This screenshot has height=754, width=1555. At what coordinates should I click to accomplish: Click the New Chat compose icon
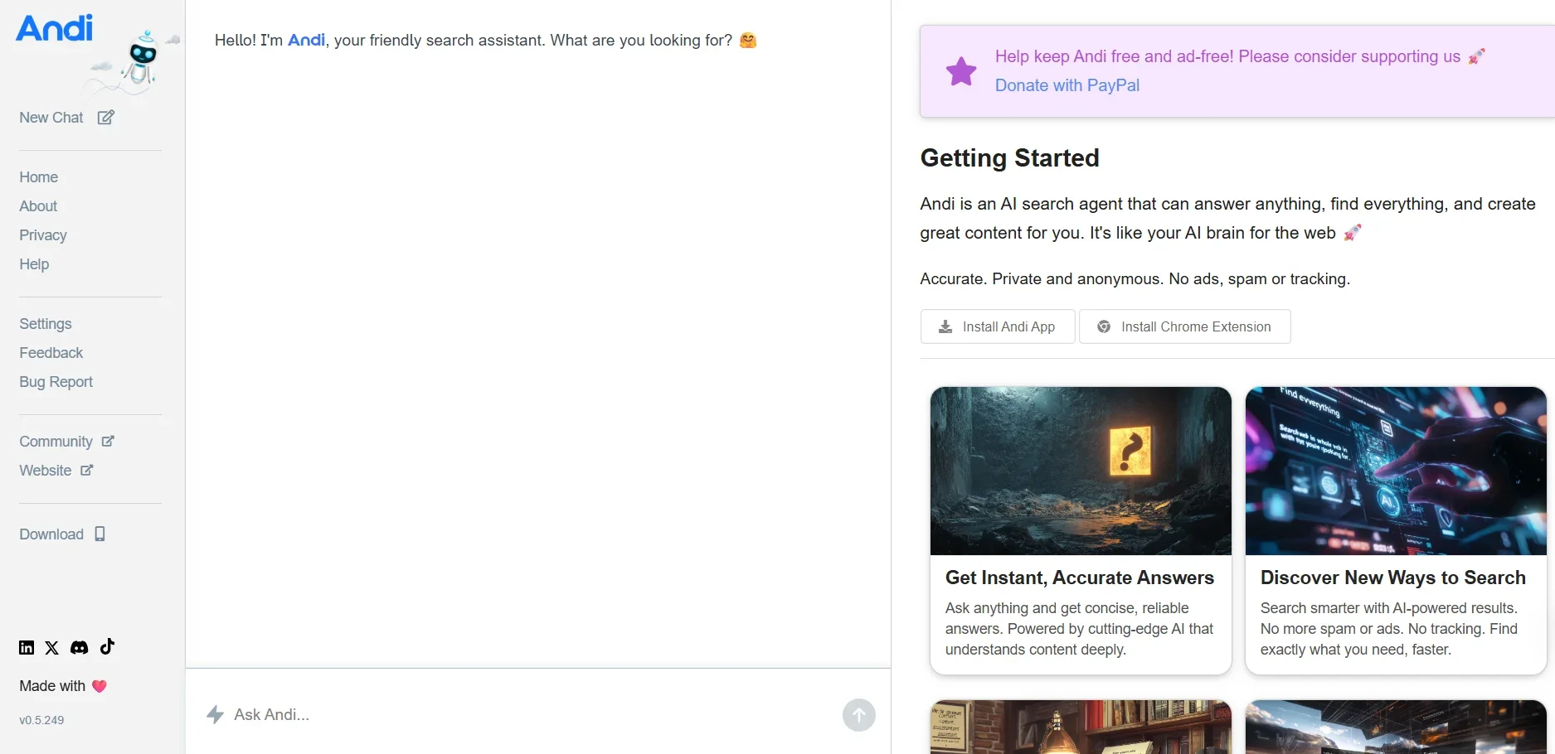(x=106, y=118)
